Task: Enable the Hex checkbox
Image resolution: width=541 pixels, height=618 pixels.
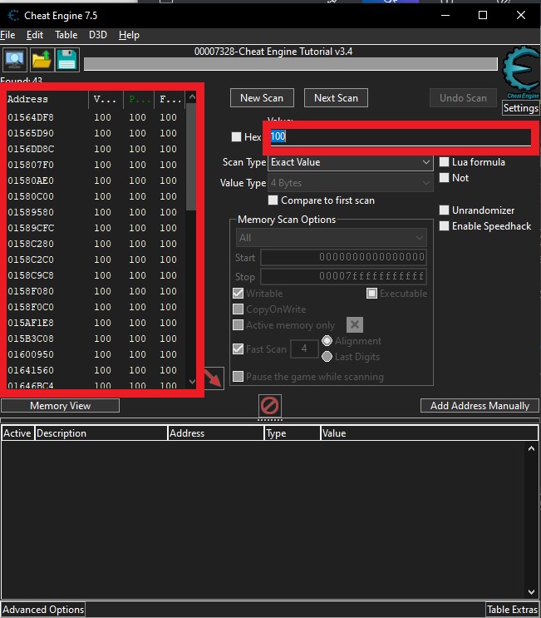Action: [x=236, y=137]
